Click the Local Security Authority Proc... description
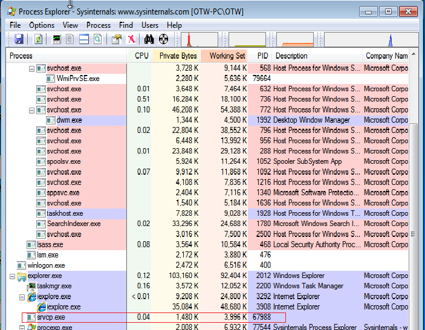Viewport: 425px width, 330px height. 317,245
